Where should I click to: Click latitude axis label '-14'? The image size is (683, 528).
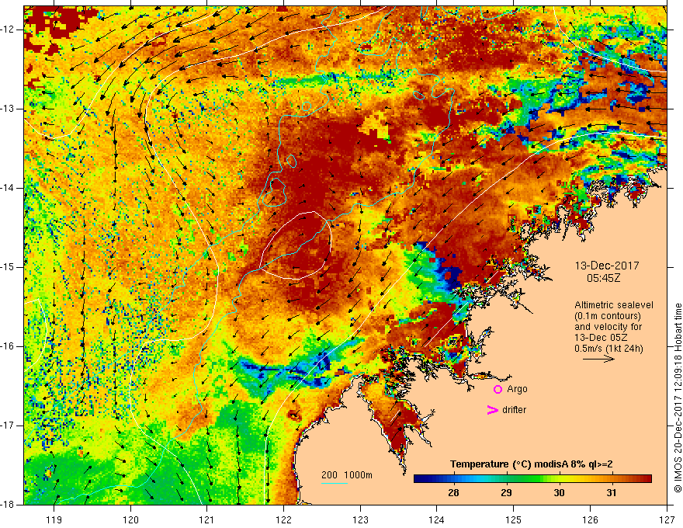pos(8,188)
